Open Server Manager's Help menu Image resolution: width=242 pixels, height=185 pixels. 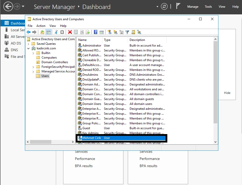pyautogui.click(x=235, y=7)
